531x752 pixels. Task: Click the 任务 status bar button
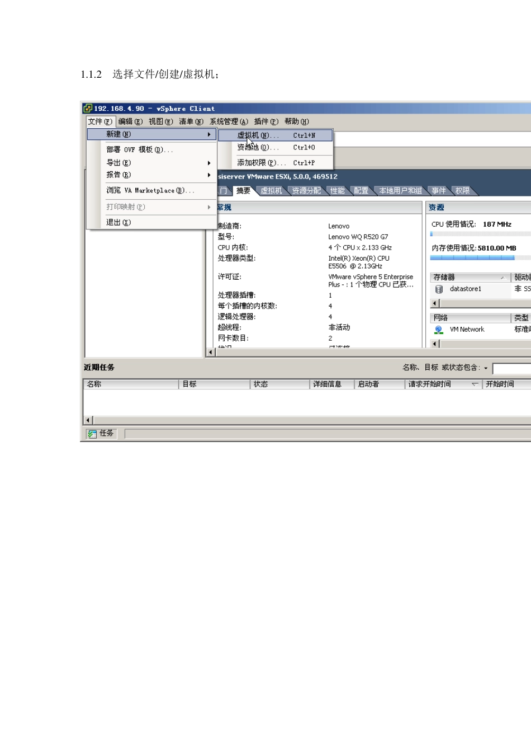point(101,434)
